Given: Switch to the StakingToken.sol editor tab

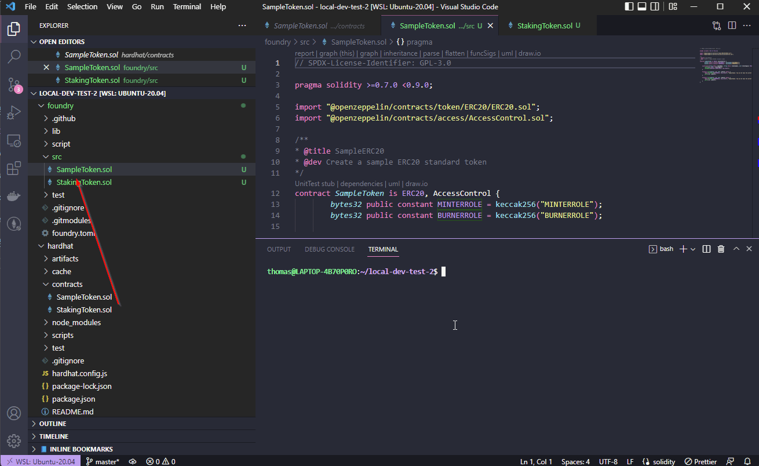Looking at the screenshot, I should coord(544,26).
